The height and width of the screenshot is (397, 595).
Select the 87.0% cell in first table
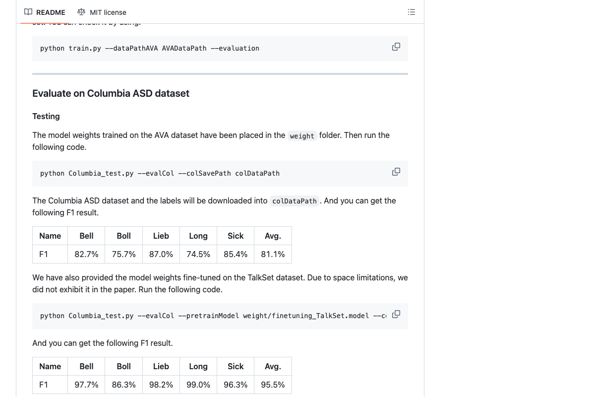click(161, 254)
